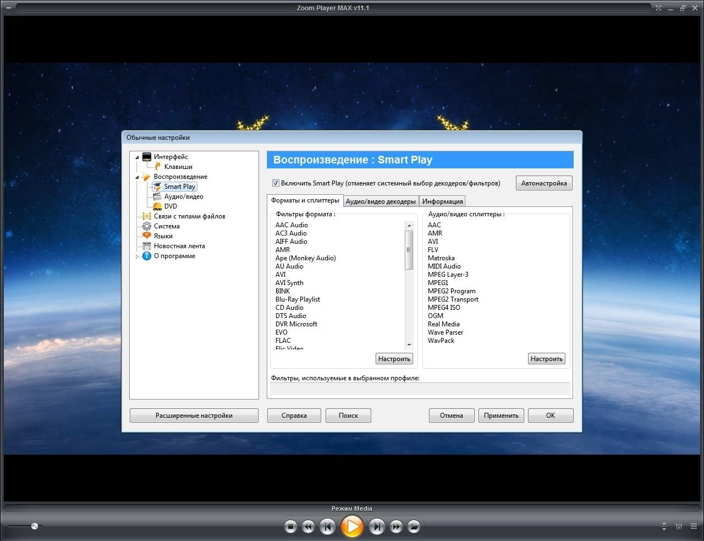
Task: Open the playlist lines icon at bottom right
Action: (x=694, y=527)
